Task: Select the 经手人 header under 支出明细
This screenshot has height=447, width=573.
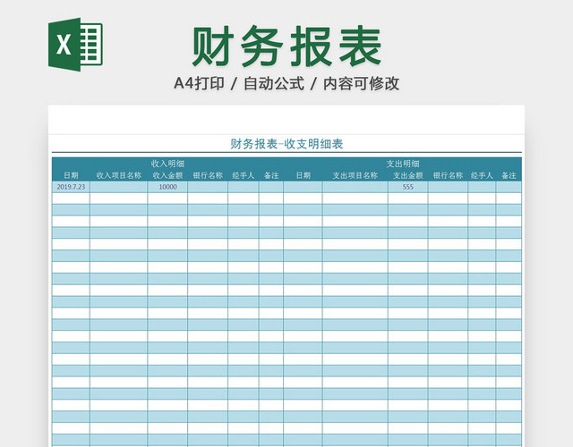Action: pyautogui.click(x=482, y=175)
